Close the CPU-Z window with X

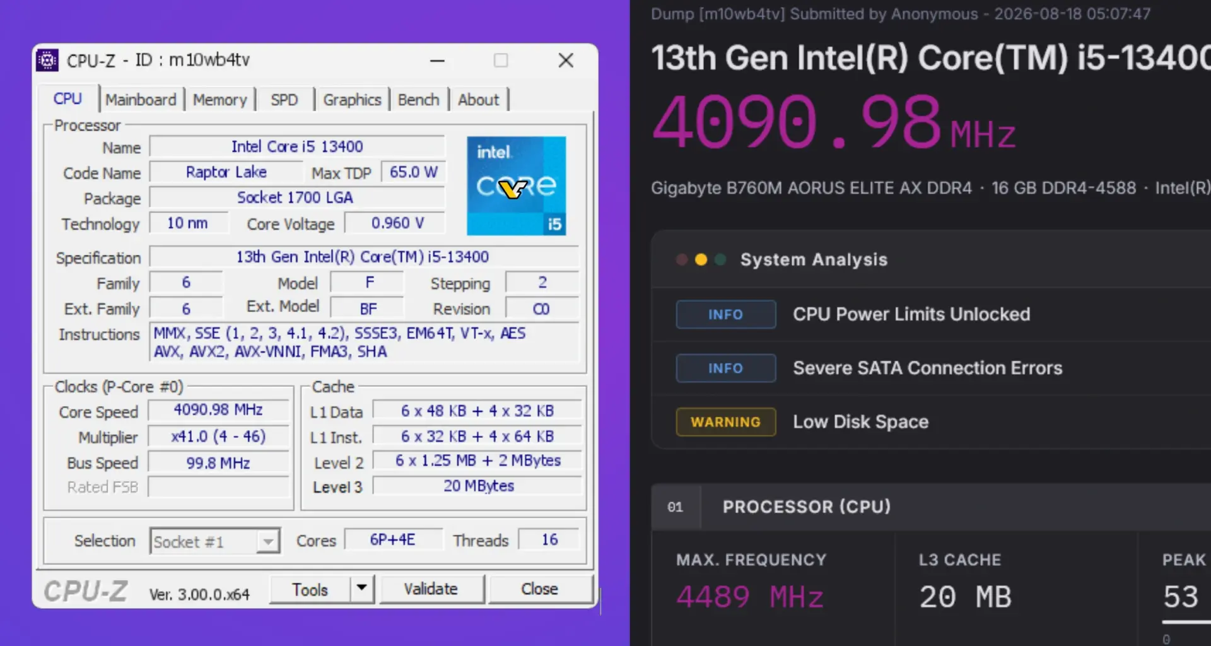pyautogui.click(x=566, y=61)
